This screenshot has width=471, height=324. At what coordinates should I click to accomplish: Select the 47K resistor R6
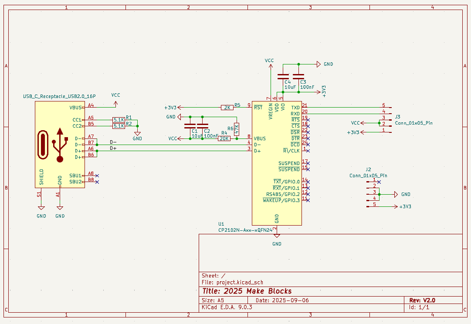click(x=237, y=128)
